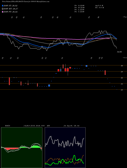
Task: Click the '<Lows' marker label
Action: point(125,58)
